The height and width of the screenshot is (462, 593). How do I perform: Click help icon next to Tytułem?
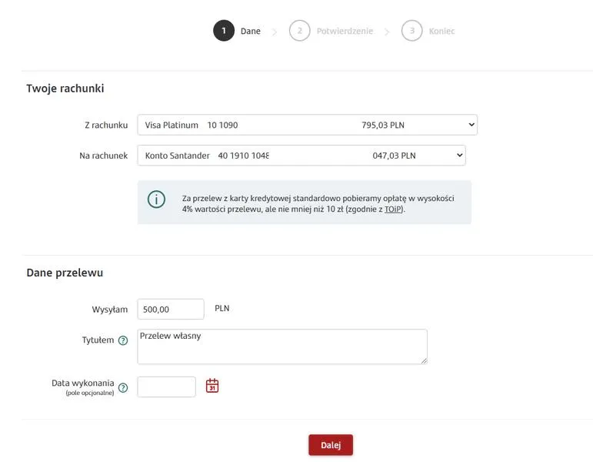pyautogui.click(x=123, y=340)
